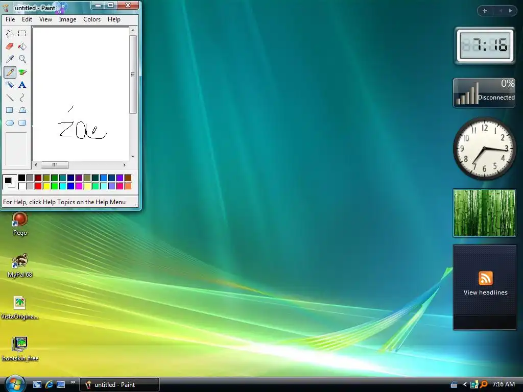
Task: Pick the Eraser tool in Paint
Action: (x=10, y=46)
